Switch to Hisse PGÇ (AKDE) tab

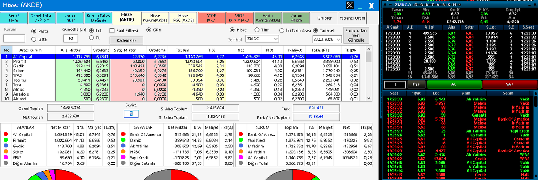182,17
